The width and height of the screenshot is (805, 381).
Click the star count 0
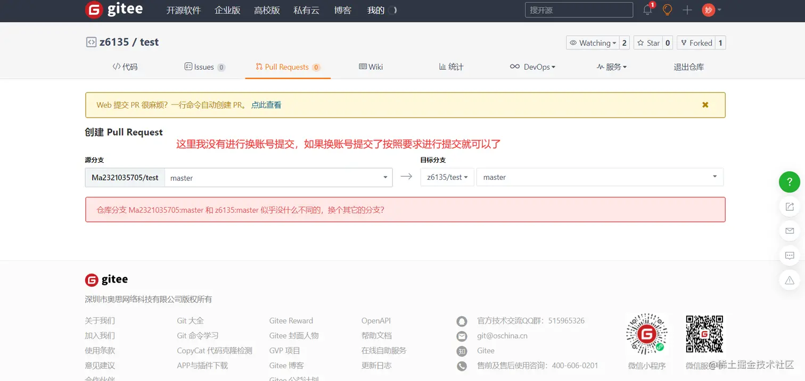668,43
